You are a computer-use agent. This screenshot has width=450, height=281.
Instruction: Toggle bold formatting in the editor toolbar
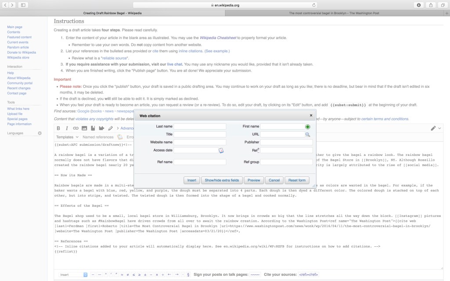coord(58,128)
